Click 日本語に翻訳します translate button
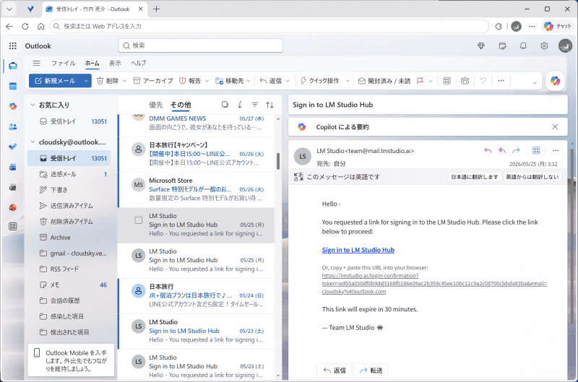 pos(475,177)
